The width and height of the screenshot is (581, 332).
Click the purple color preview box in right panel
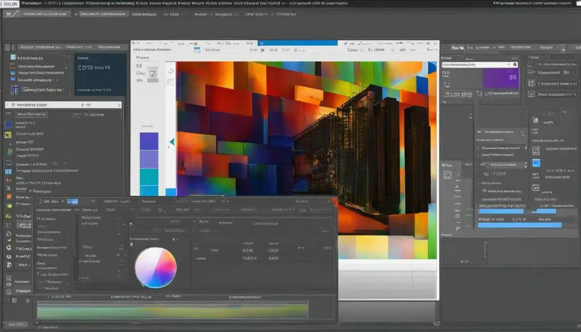point(500,78)
